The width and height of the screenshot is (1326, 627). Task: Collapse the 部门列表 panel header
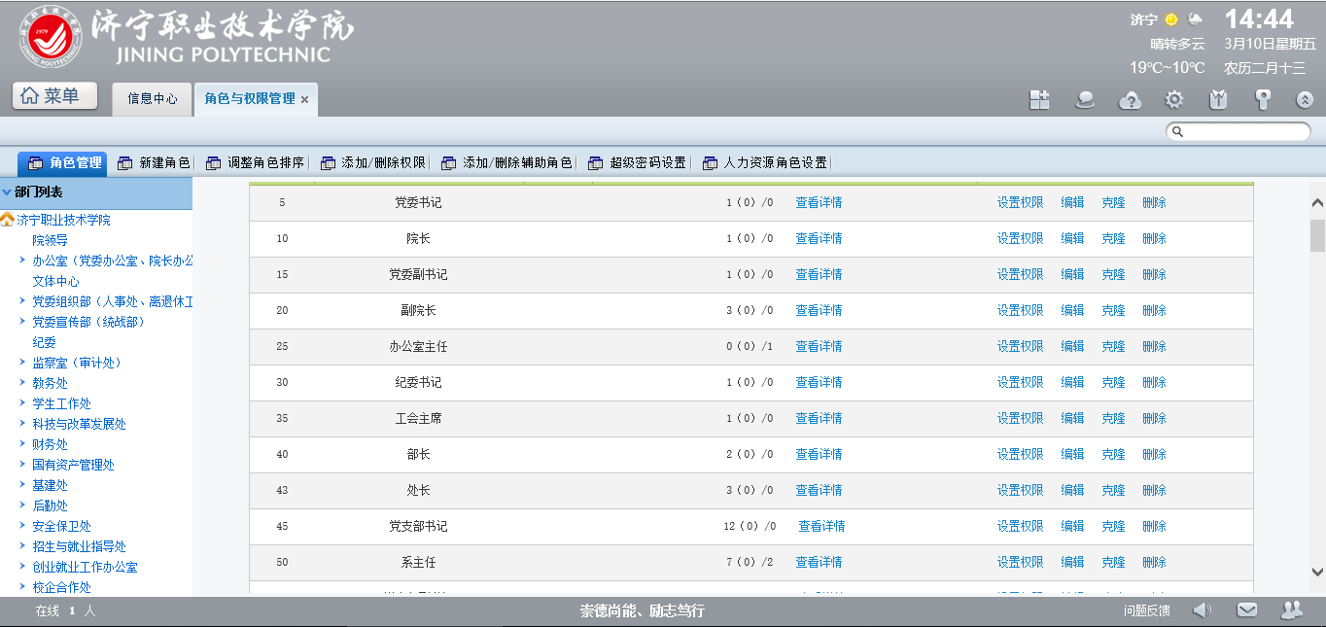pos(8,192)
